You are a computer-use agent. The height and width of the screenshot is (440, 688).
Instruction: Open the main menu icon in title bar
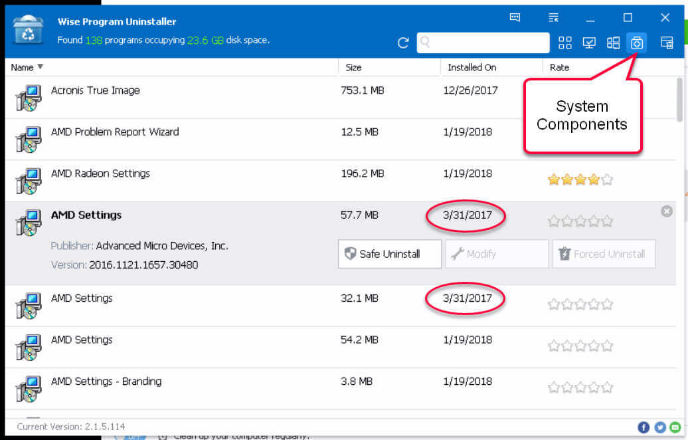point(553,17)
